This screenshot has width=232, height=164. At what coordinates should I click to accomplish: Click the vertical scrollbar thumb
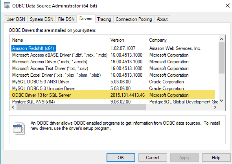(221, 58)
